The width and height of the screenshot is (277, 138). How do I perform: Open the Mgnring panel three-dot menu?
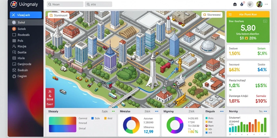[x=200, y=111]
